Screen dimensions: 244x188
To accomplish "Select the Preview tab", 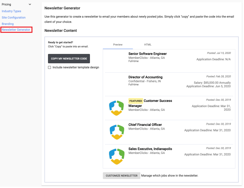I will (118, 45).
